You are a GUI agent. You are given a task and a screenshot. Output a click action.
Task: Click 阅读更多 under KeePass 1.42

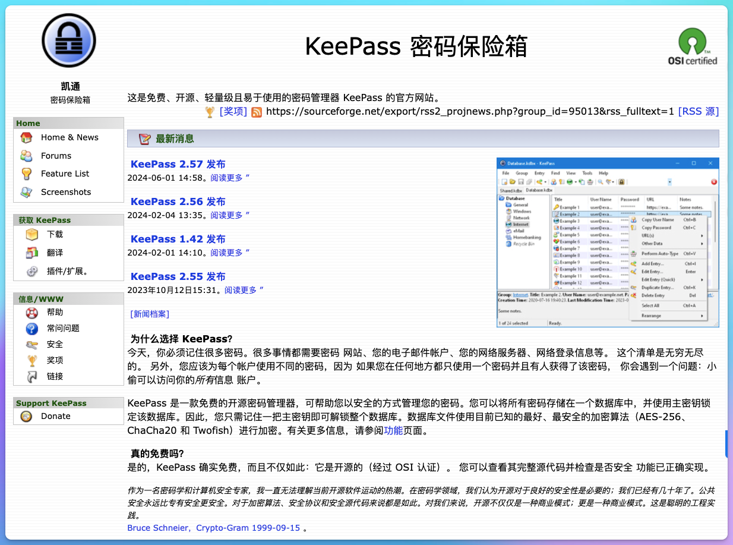click(230, 253)
